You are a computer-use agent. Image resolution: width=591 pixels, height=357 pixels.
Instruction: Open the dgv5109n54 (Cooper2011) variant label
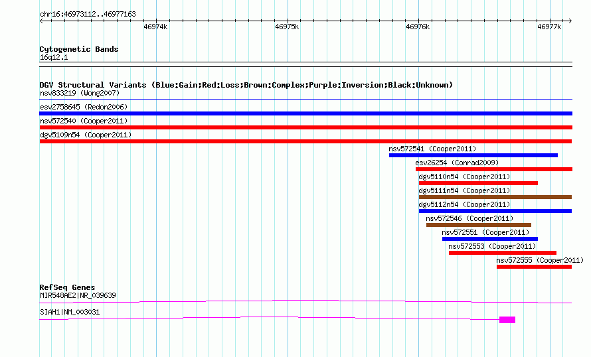pyautogui.click(x=86, y=135)
